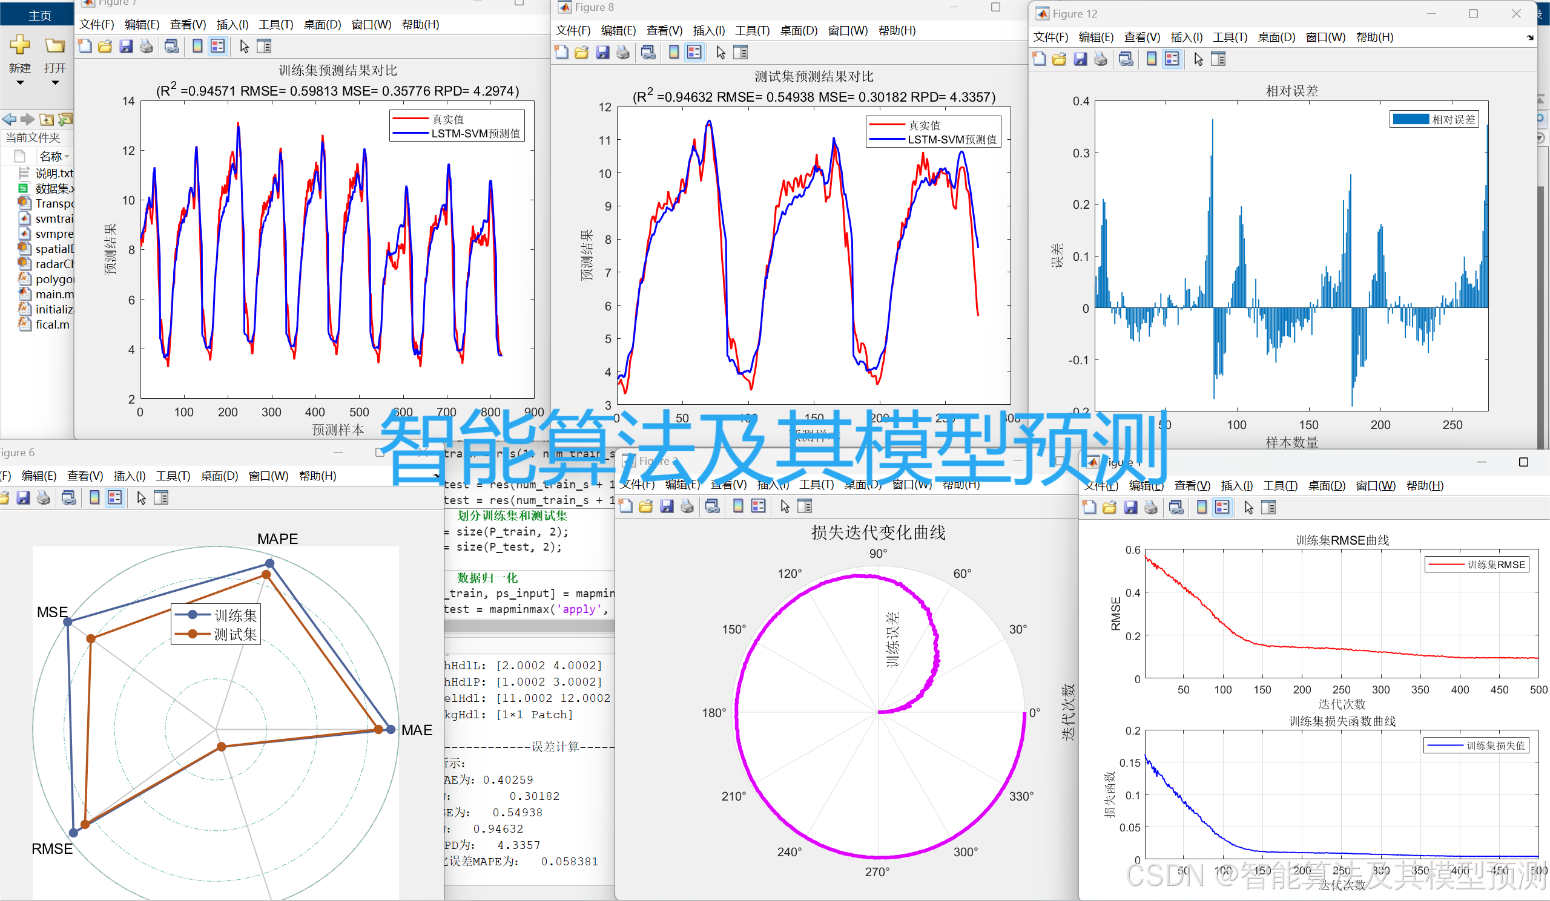Click the save icon on Figure 8 toolbar
The width and height of the screenshot is (1550, 901).
[602, 52]
